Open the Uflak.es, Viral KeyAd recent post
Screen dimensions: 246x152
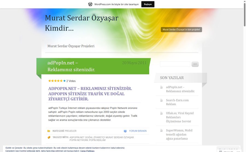[180, 117]
